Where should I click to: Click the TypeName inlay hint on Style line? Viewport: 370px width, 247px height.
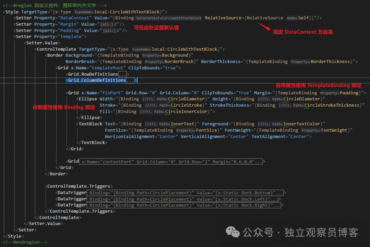point(84,12)
